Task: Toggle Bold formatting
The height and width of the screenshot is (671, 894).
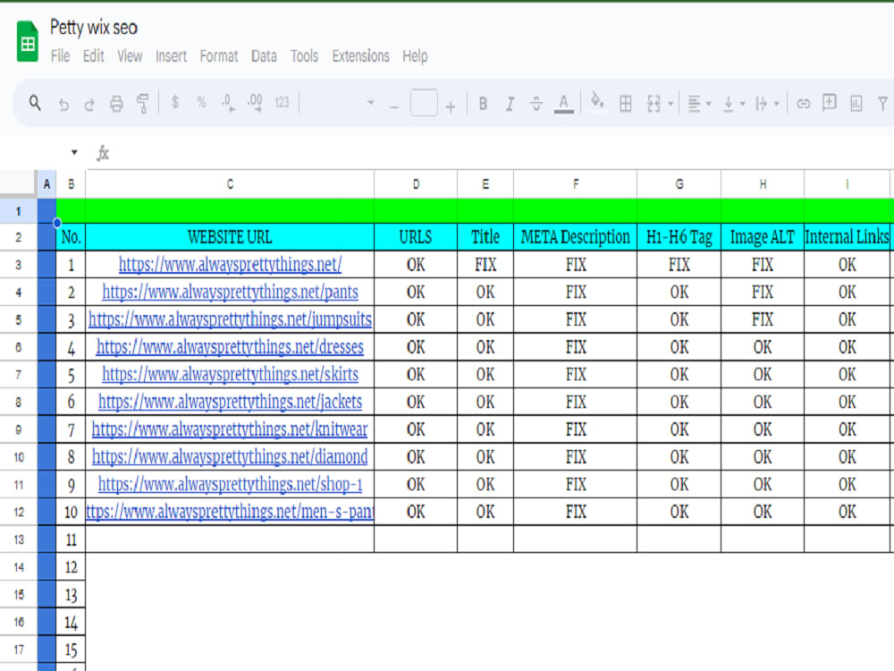Action: [x=483, y=103]
